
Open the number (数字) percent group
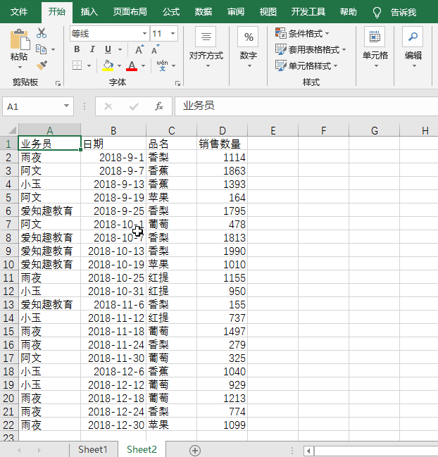[x=249, y=48]
